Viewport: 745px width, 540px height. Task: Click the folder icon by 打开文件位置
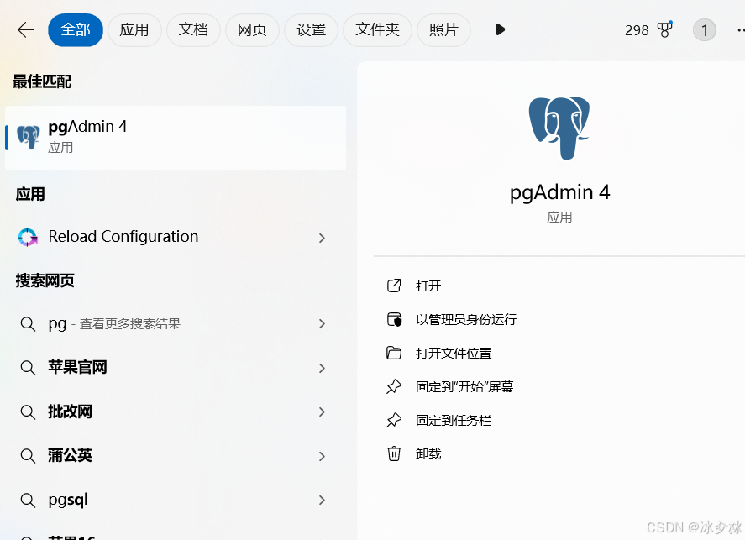(x=394, y=353)
